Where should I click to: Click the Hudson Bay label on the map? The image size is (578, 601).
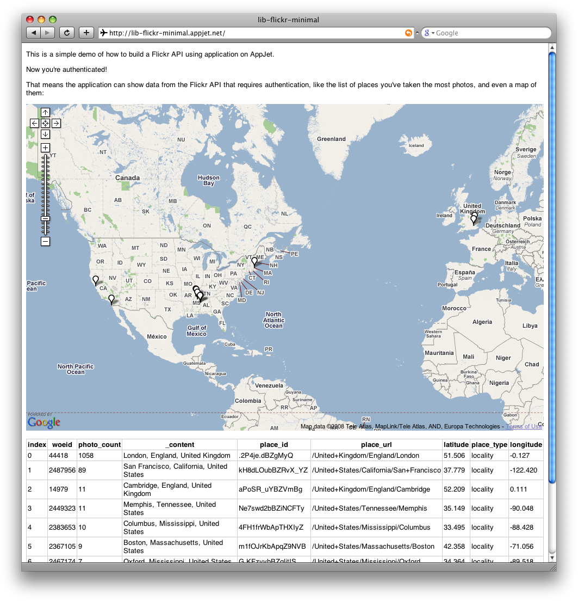[x=209, y=181]
